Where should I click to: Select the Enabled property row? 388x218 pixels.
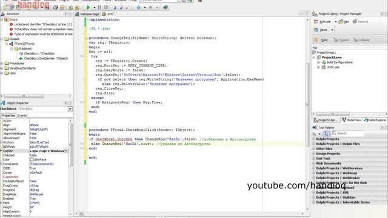(35, 199)
